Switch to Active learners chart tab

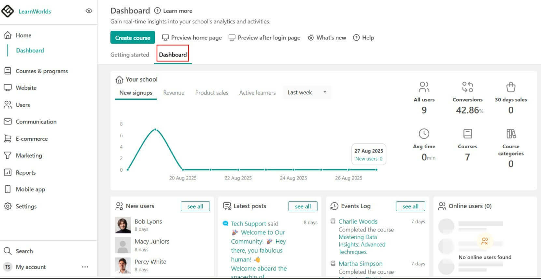click(257, 93)
